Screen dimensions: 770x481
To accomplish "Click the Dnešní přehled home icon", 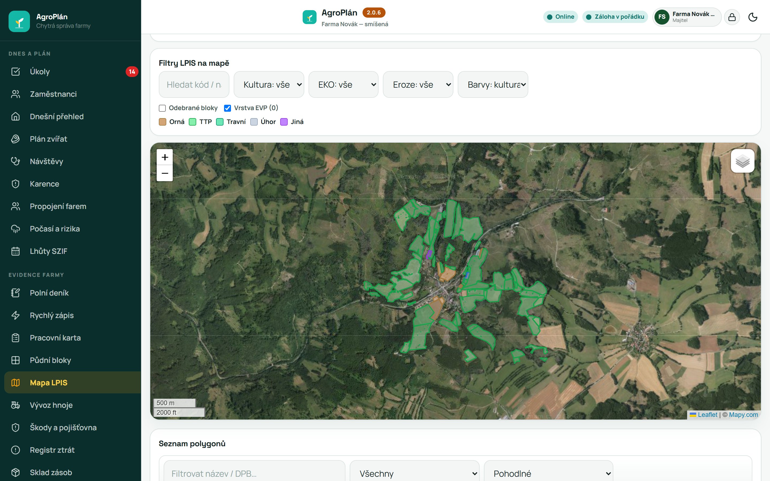I will point(16,117).
